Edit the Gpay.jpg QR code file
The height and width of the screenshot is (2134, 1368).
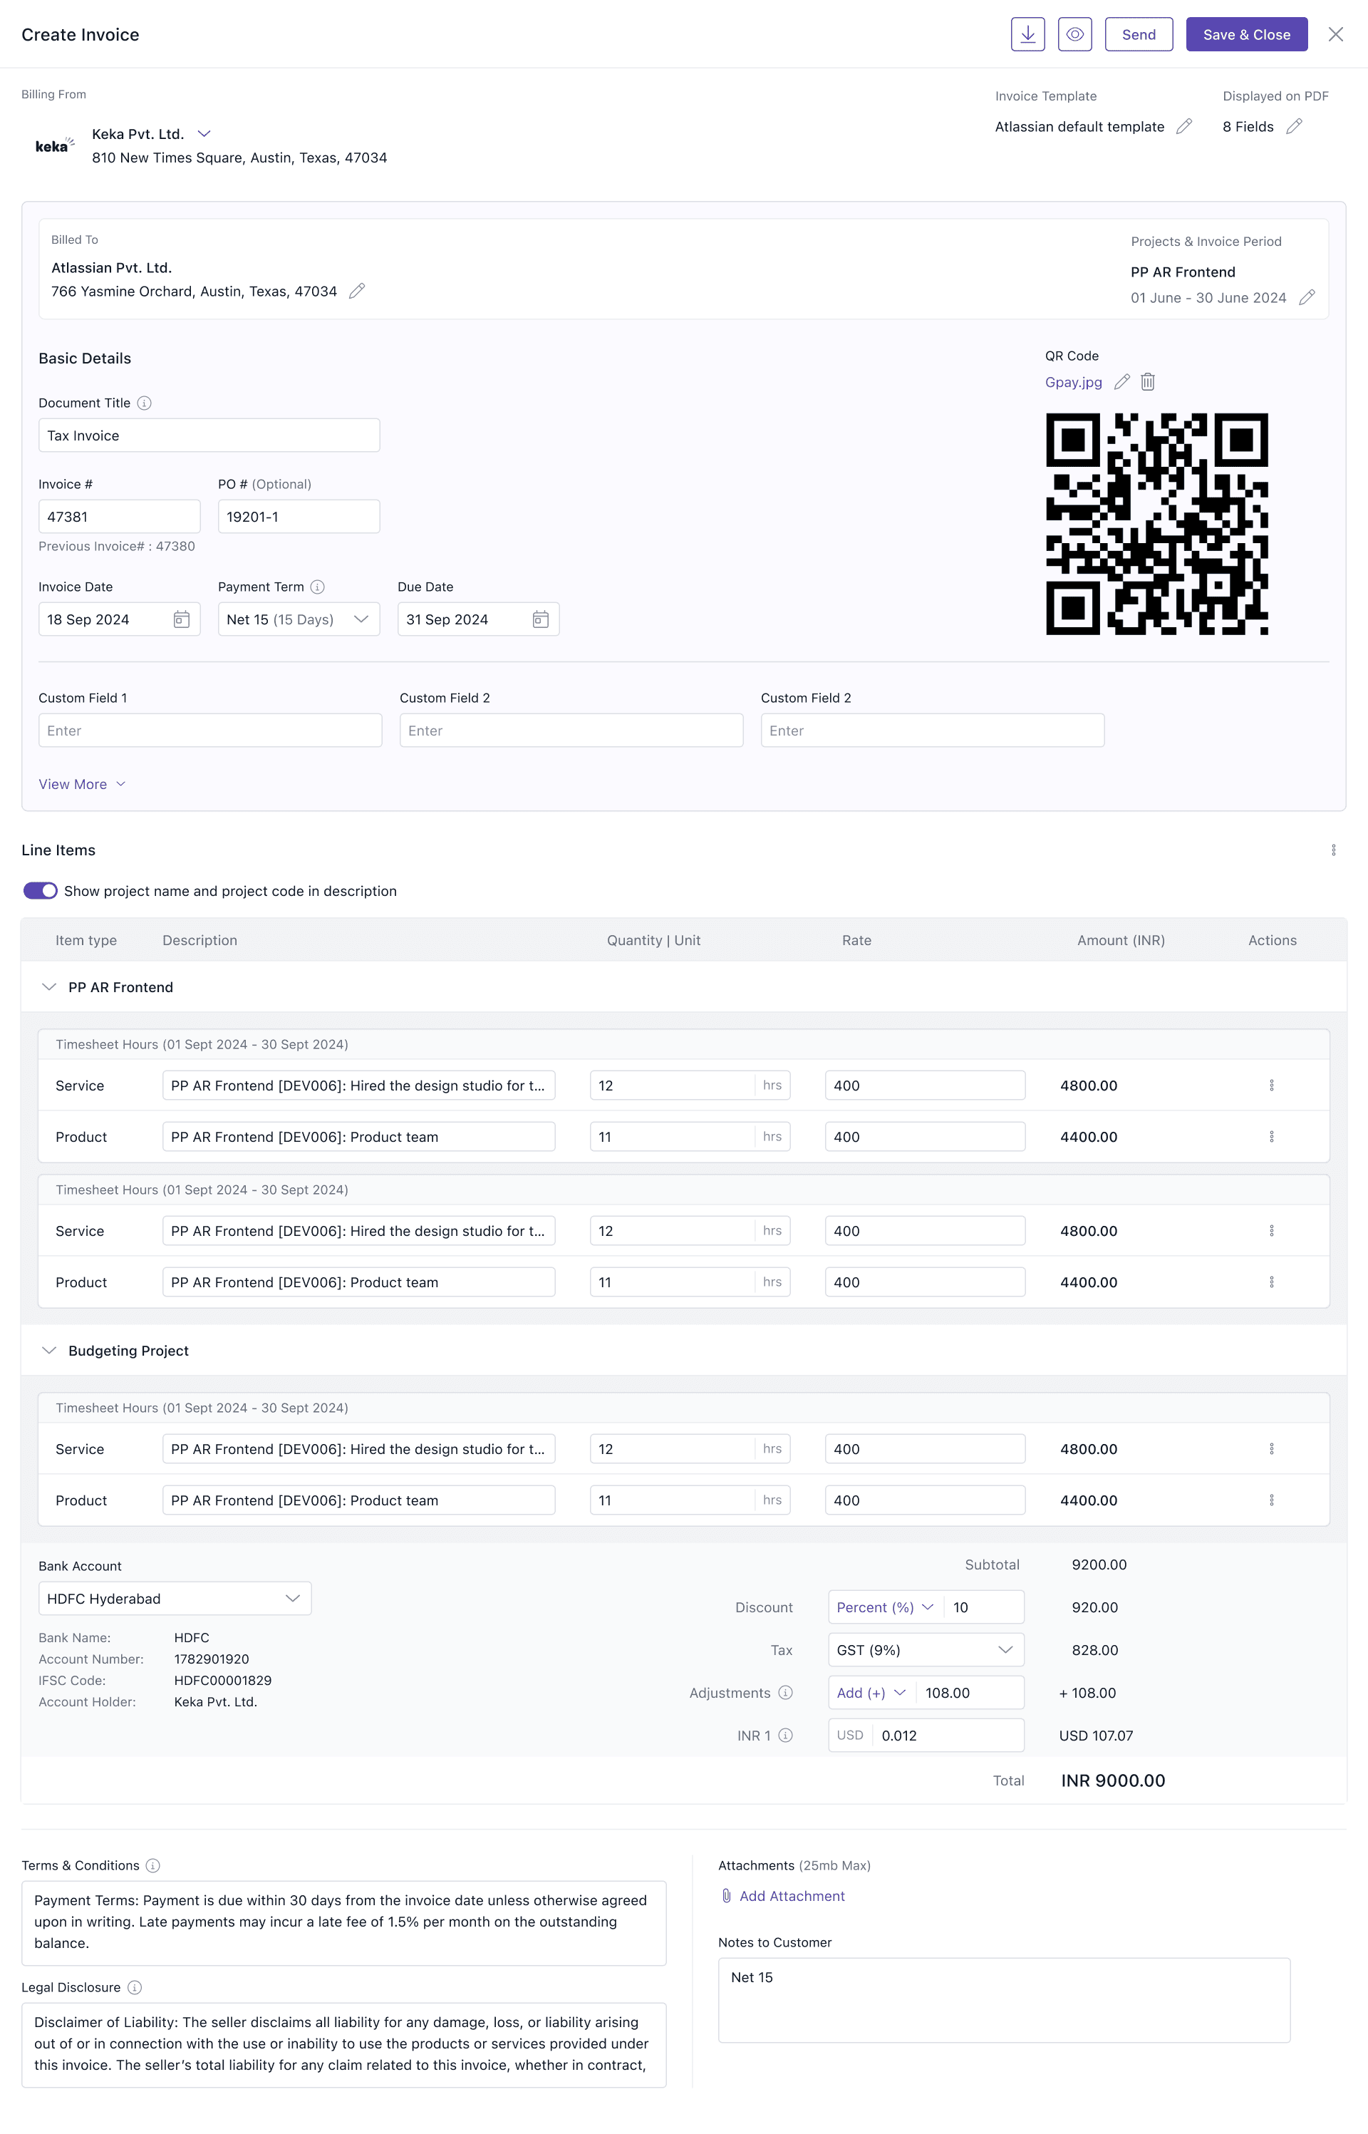(x=1122, y=382)
